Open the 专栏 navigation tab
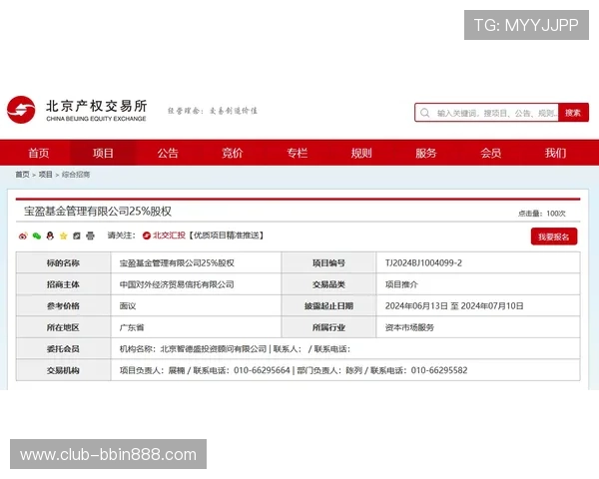The height and width of the screenshot is (479, 599). [297, 153]
